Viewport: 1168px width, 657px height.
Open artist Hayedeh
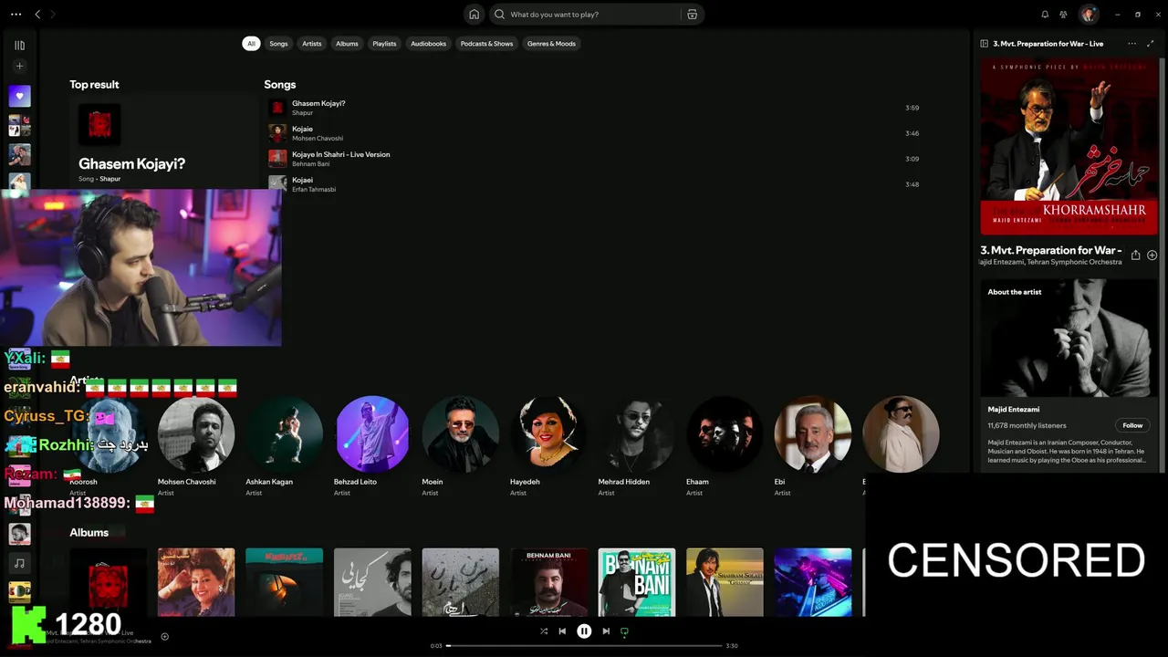coord(548,434)
